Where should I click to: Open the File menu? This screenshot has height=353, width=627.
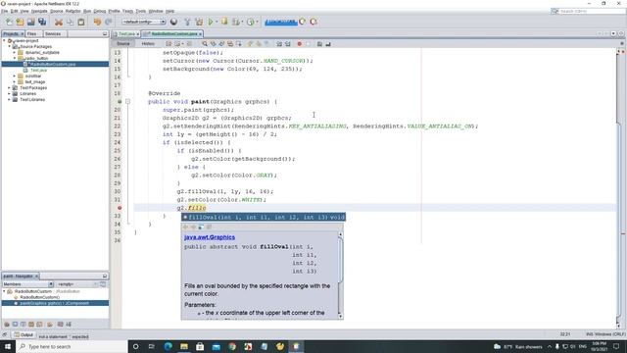click(4, 11)
